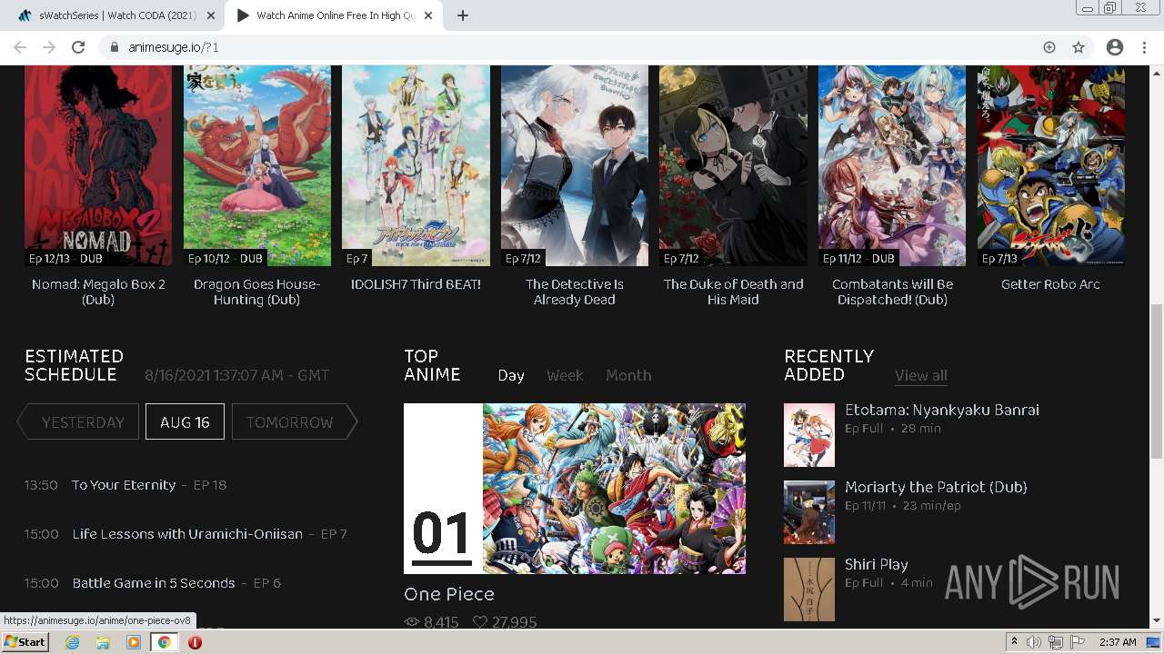Click The Detective Is Already Dead title
Image resolution: width=1164 pixels, height=654 pixels.
tap(575, 292)
